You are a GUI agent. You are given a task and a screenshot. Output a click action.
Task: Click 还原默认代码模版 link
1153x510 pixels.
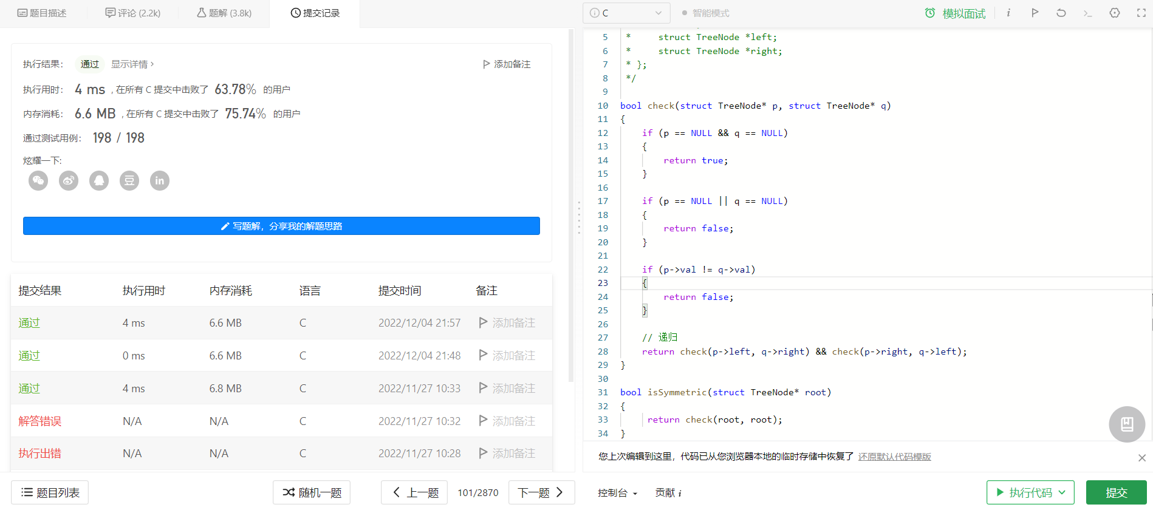pos(894,457)
